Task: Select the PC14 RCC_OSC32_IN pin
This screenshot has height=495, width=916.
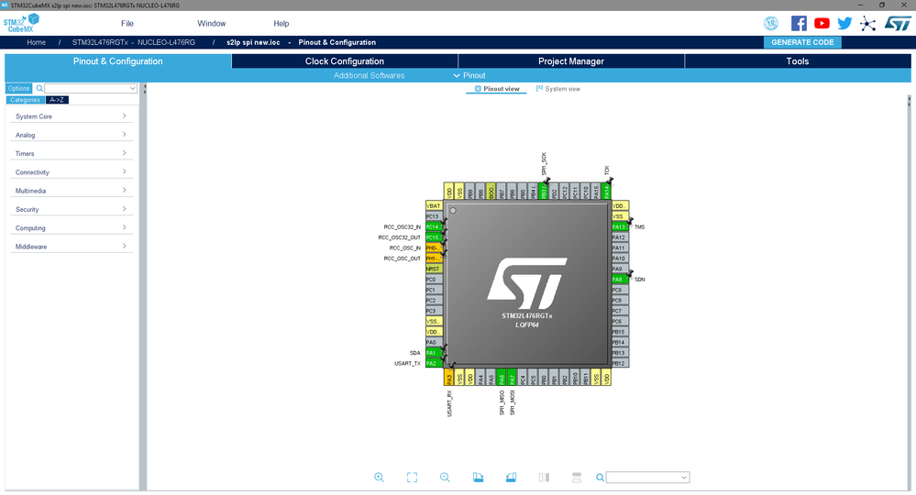Action: (434, 227)
